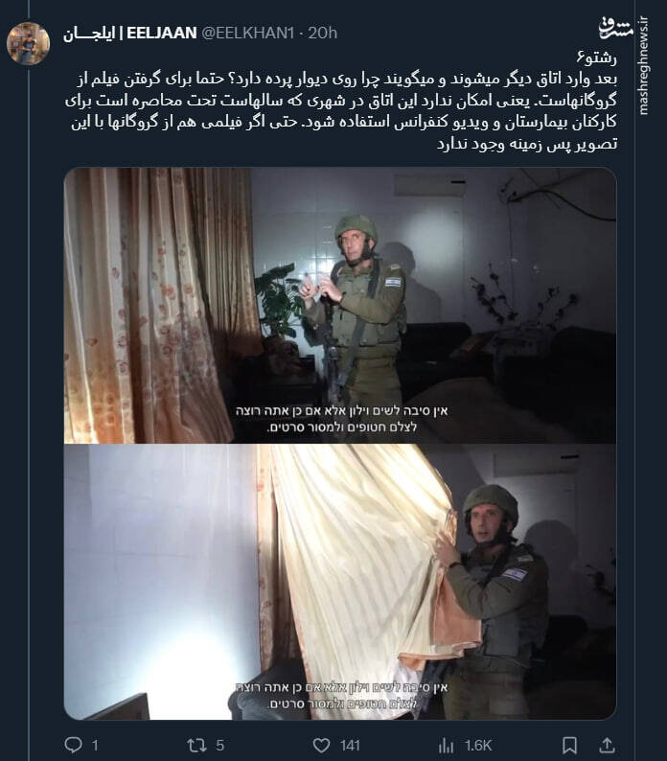Click the Mashregh logo watermark
Image resolution: width=667 pixels, height=761 pixels.
coord(615,28)
